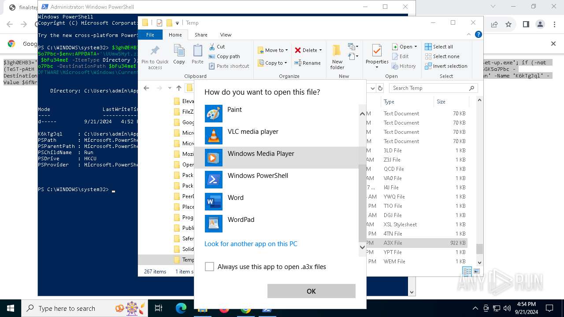Open the New item dropdown

[352, 47]
